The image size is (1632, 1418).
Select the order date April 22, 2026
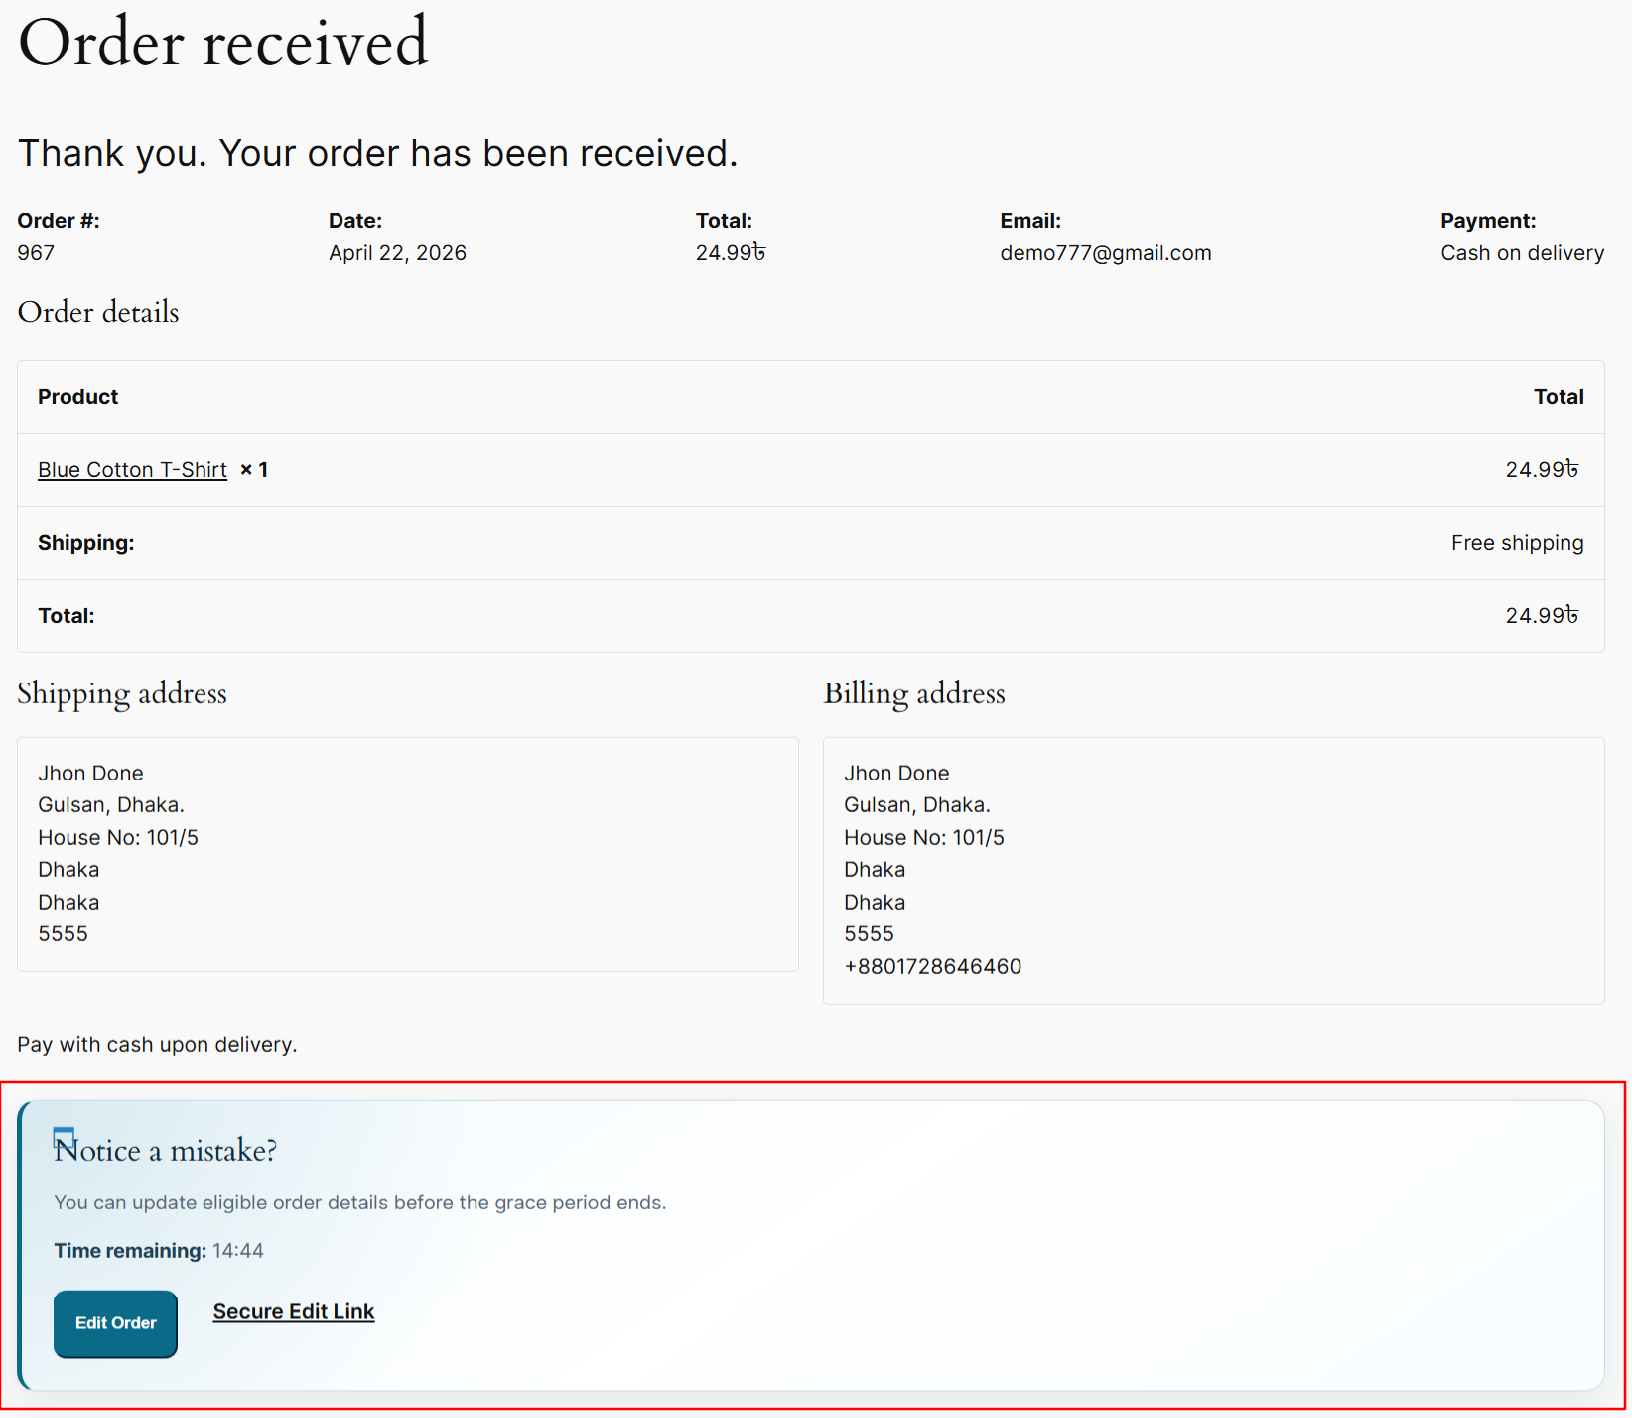coord(397,253)
